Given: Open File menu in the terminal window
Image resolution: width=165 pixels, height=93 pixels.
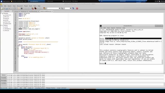Looking at the screenshot, I should (101, 28).
